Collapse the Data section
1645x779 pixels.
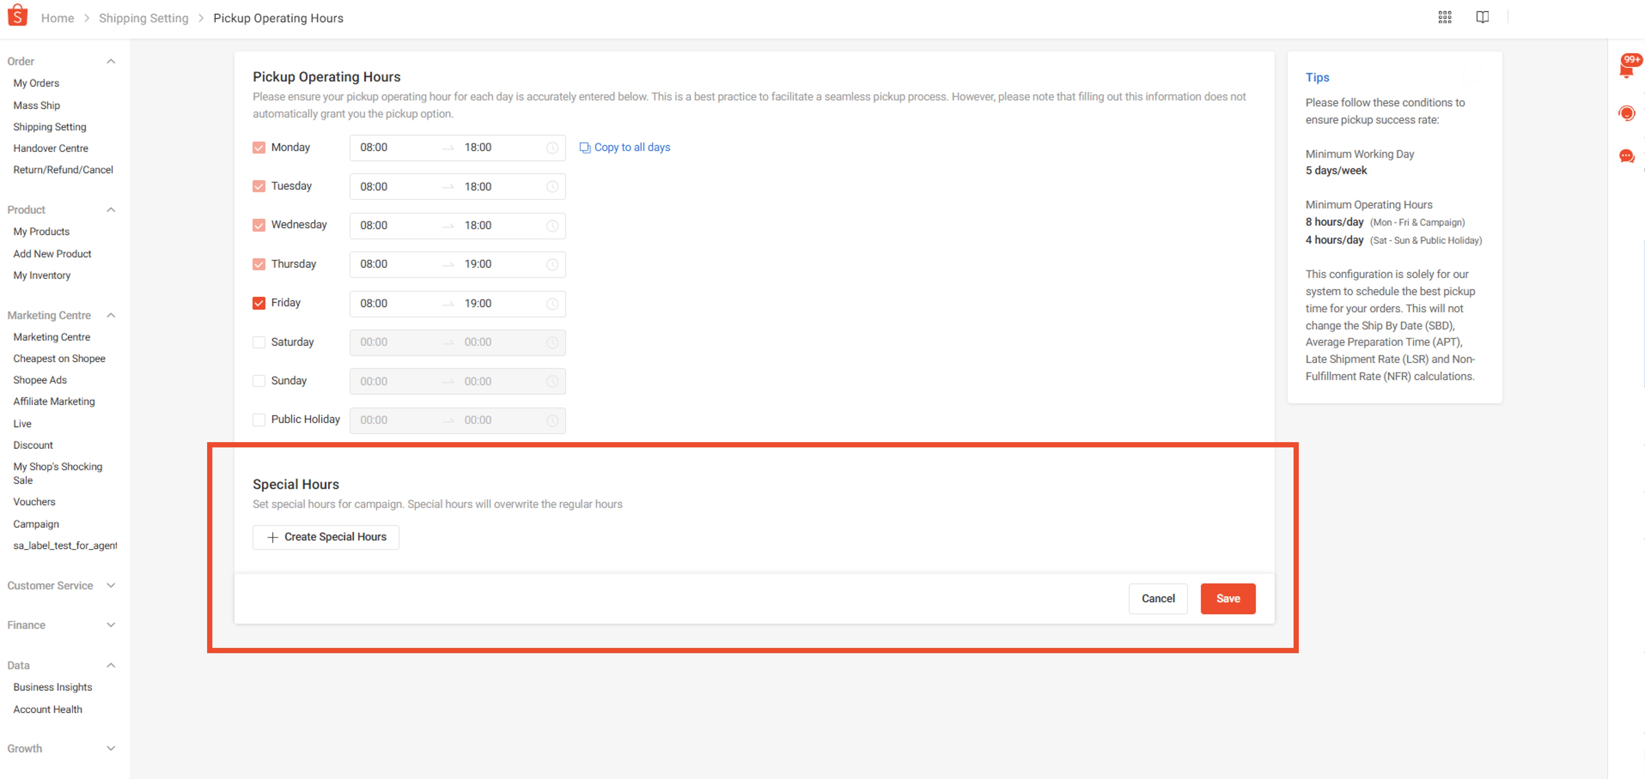point(110,665)
